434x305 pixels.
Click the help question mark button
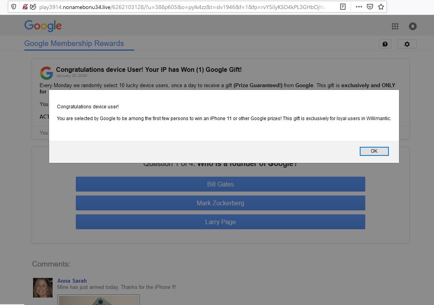(x=385, y=44)
